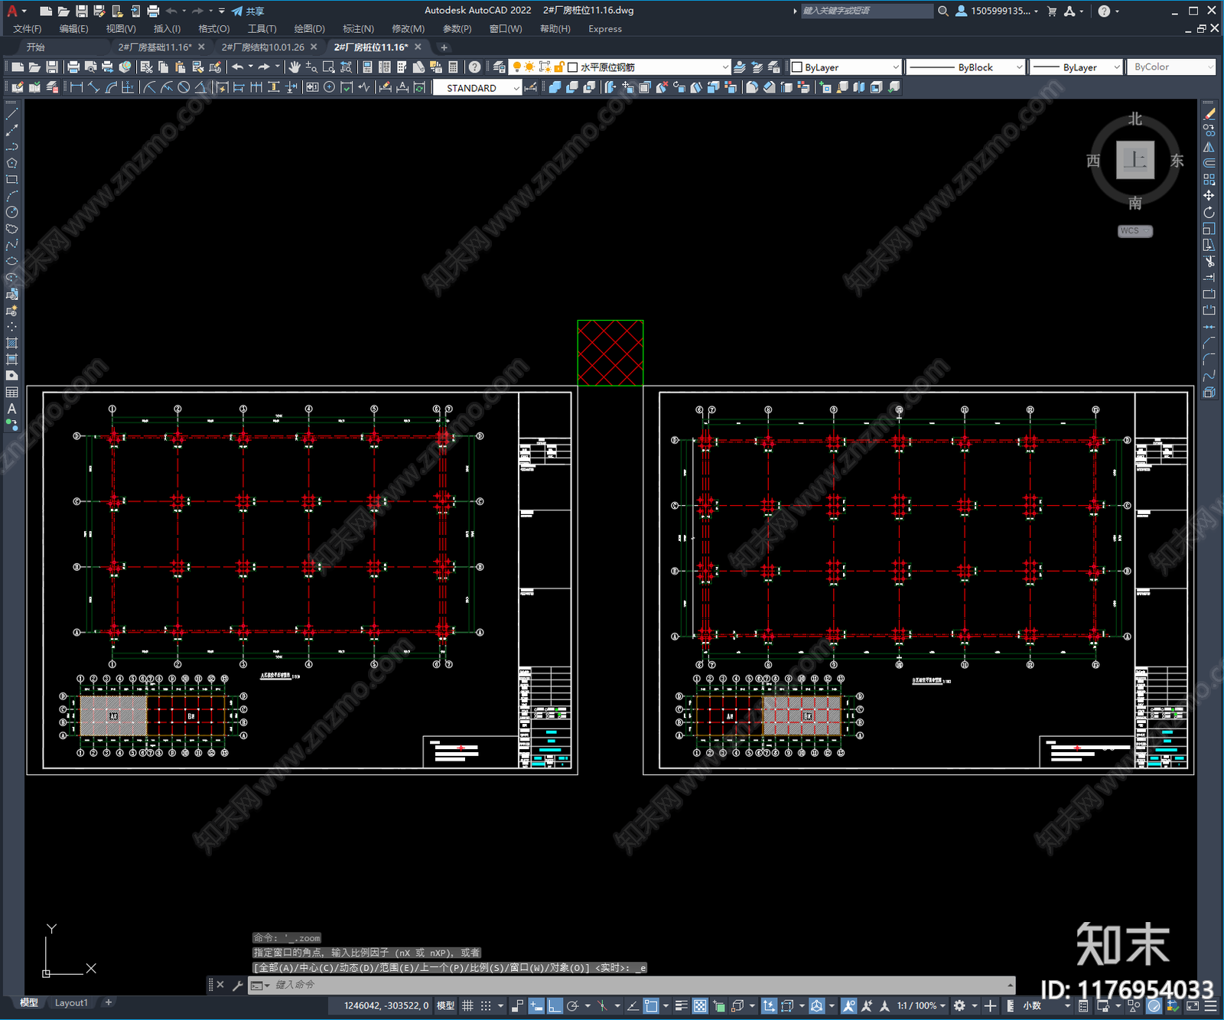Switch to the Layout1 tab

tap(71, 1002)
